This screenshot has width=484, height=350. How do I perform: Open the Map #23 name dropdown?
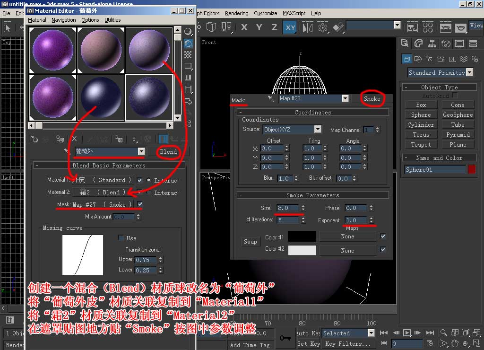345,98
